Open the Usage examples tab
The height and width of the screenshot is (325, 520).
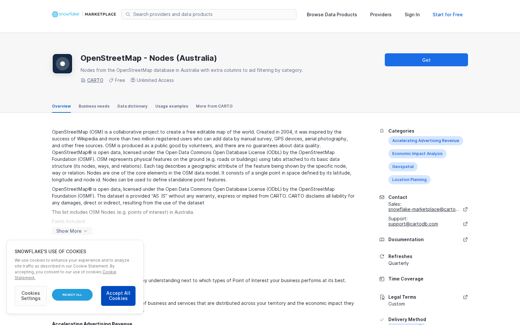tap(172, 106)
